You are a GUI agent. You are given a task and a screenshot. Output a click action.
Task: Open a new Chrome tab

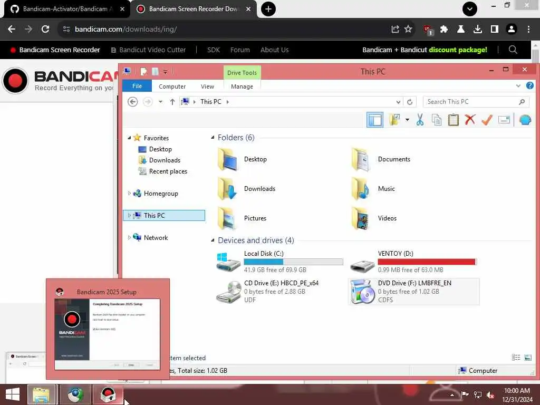tap(268, 9)
